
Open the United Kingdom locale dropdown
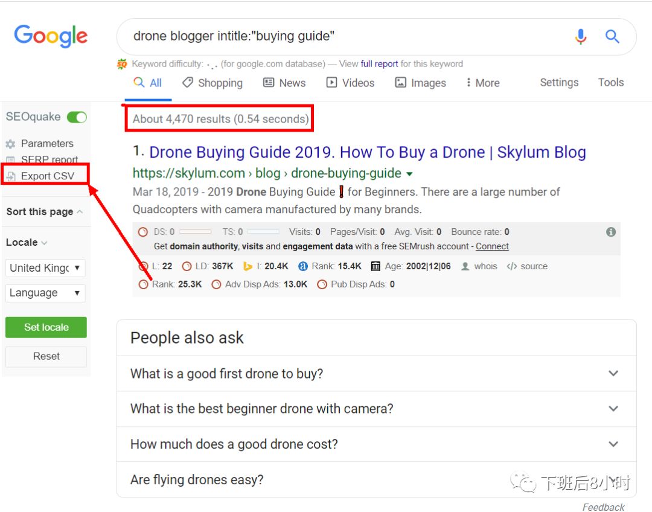(45, 268)
